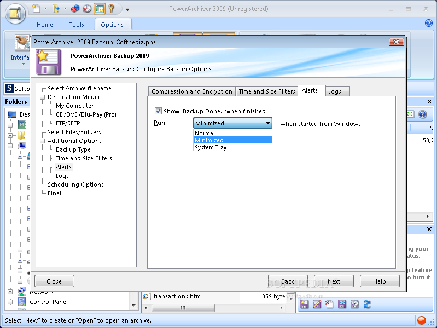Choose Minimized in the Run list
The width and height of the screenshot is (437, 328).
232,140
